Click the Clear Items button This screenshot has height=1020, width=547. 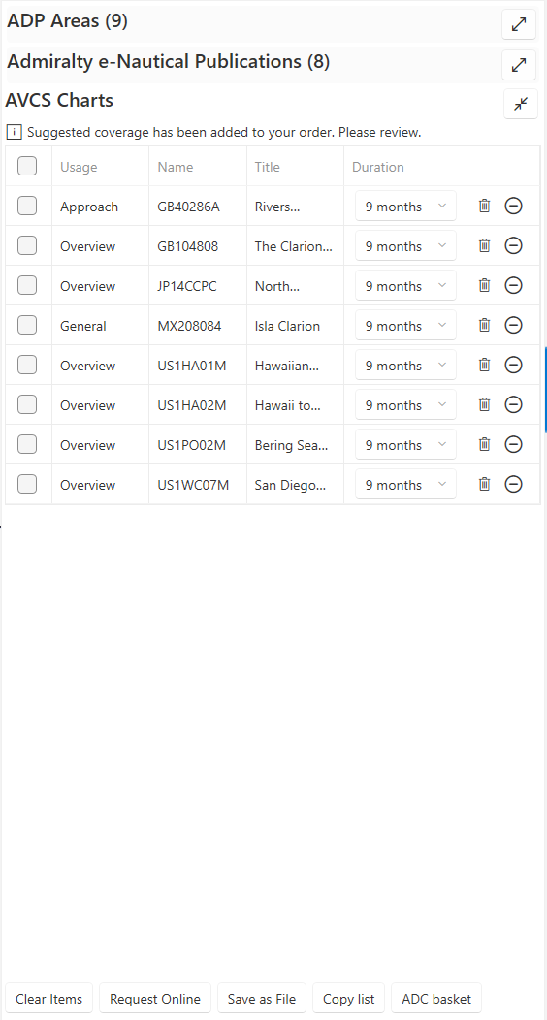tap(49, 999)
